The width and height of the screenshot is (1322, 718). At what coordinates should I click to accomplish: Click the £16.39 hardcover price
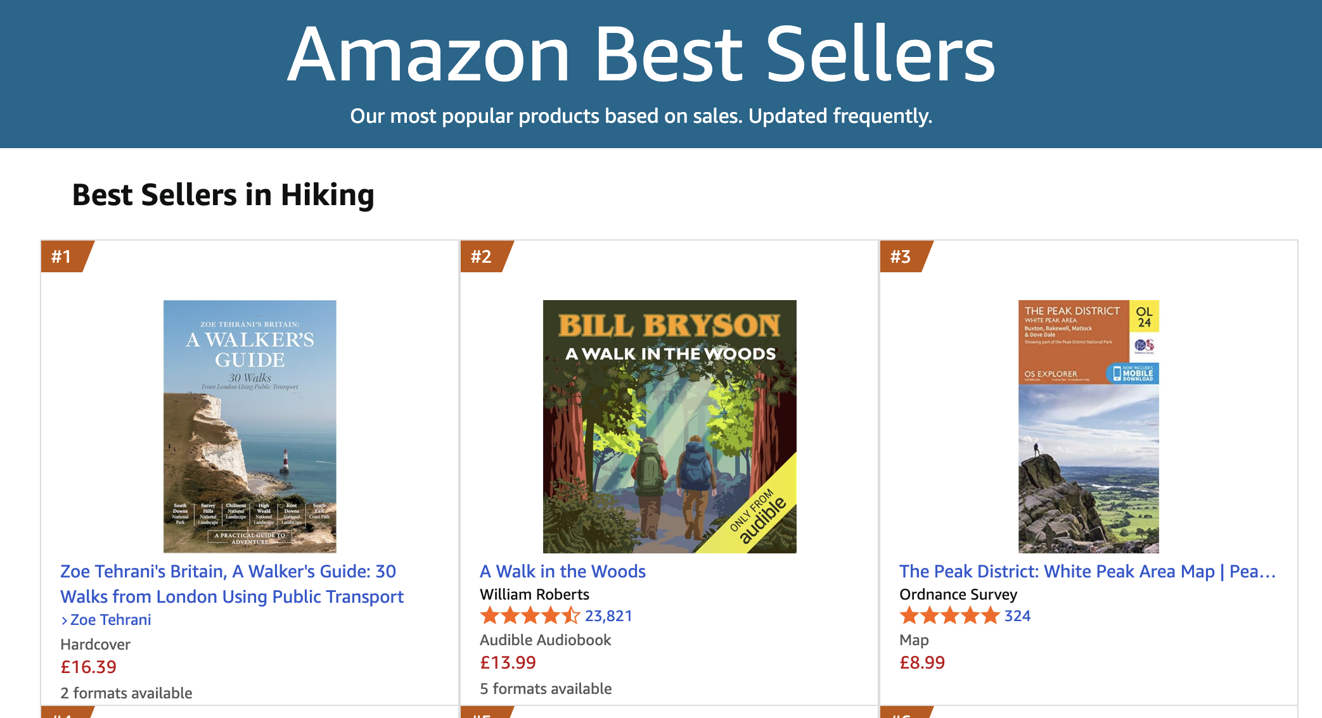click(88, 667)
